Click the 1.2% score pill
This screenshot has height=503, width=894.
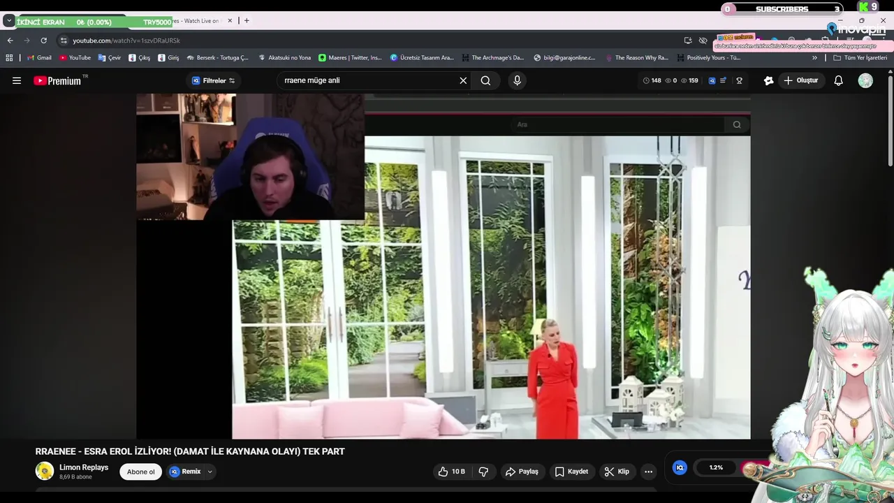tap(717, 467)
